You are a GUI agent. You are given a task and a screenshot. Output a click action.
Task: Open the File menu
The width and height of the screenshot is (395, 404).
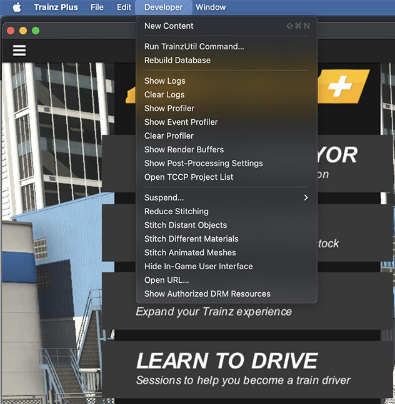click(97, 7)
